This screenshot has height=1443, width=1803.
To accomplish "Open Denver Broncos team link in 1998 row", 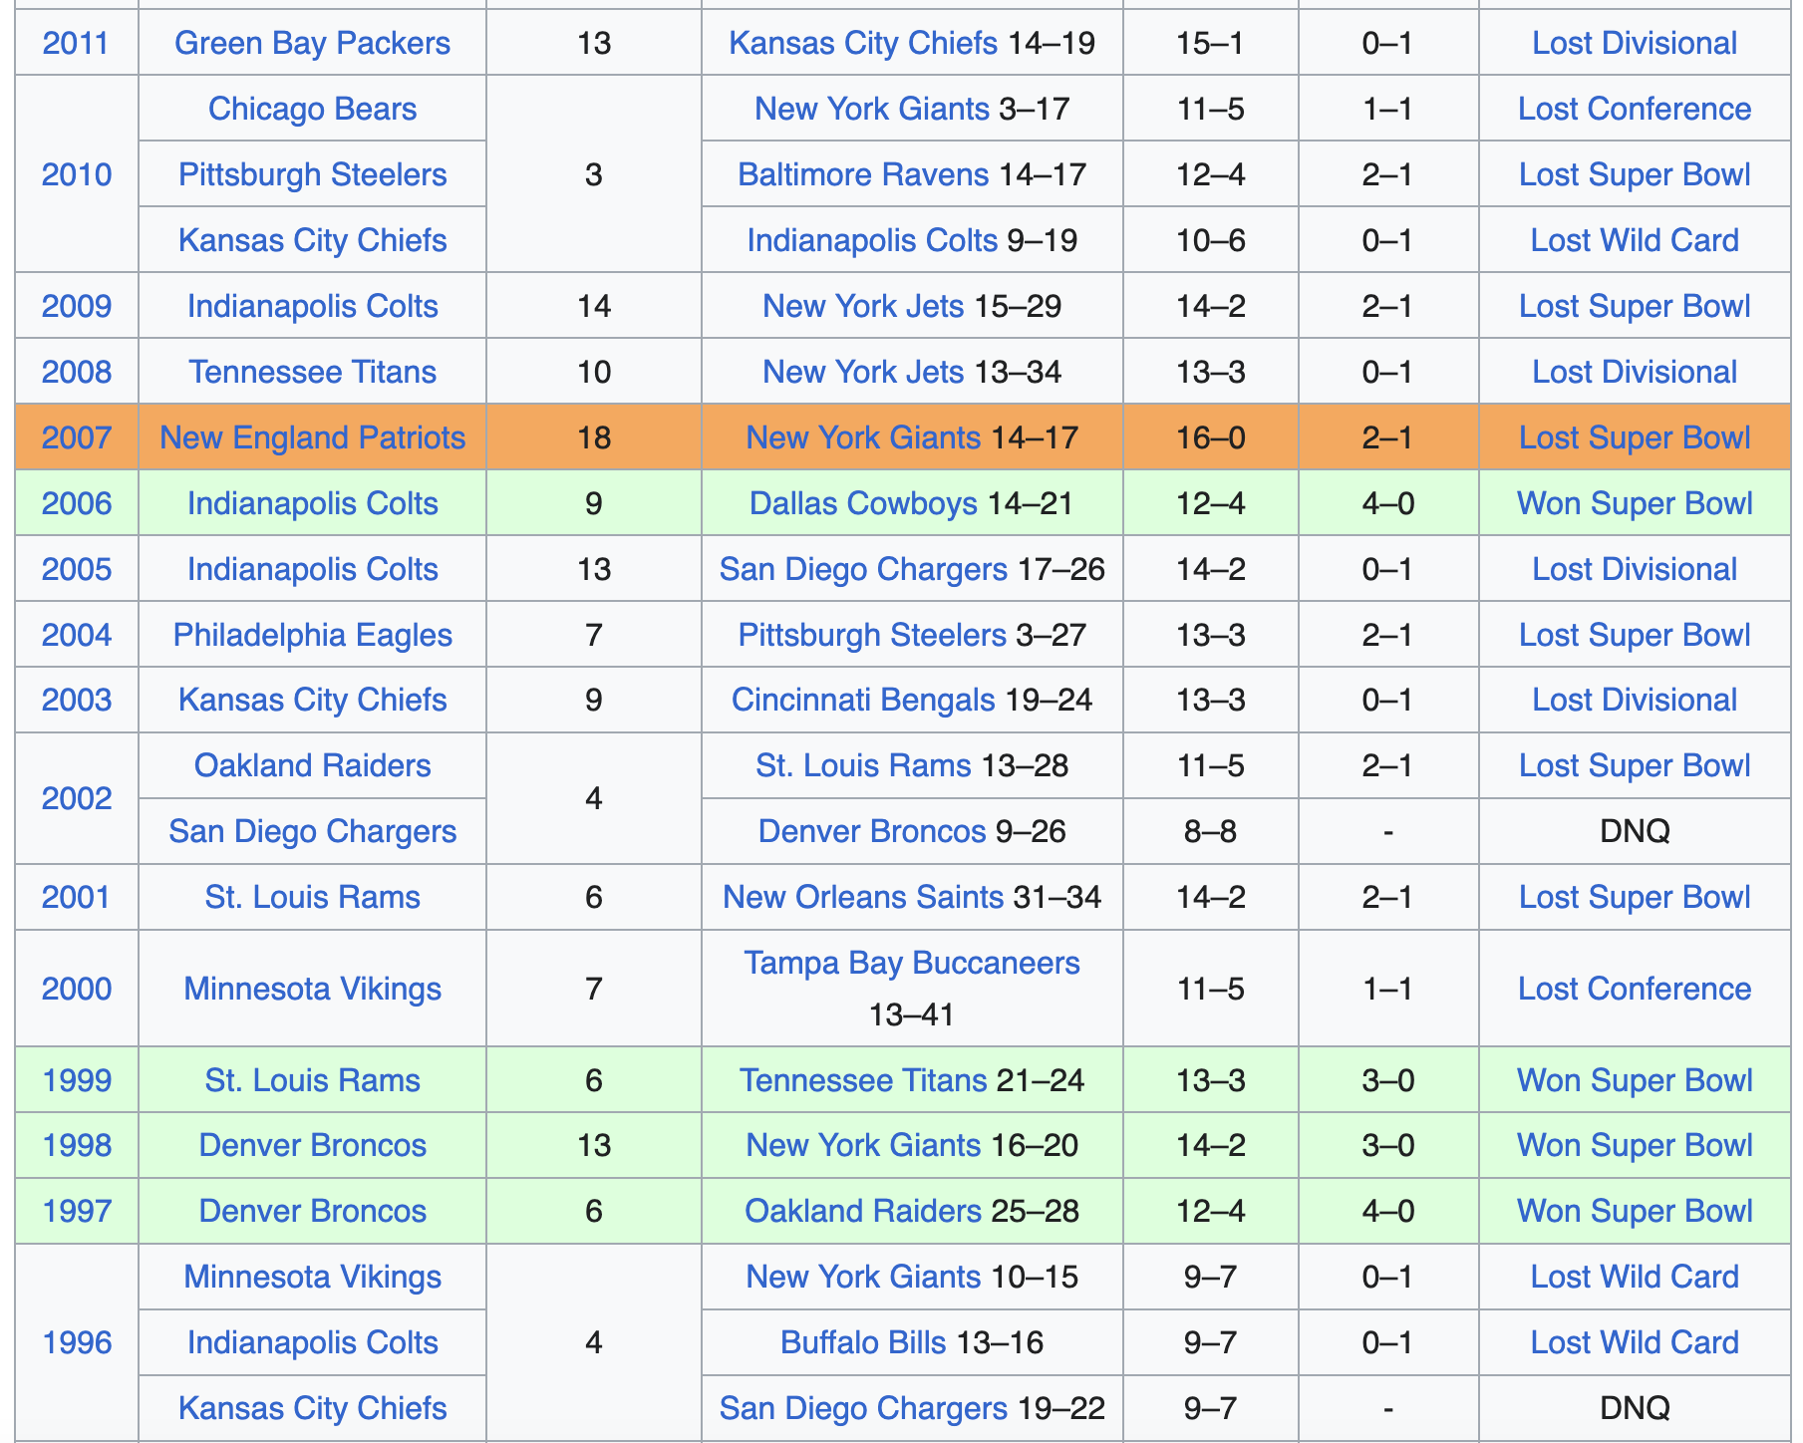I will [312, 1145].
